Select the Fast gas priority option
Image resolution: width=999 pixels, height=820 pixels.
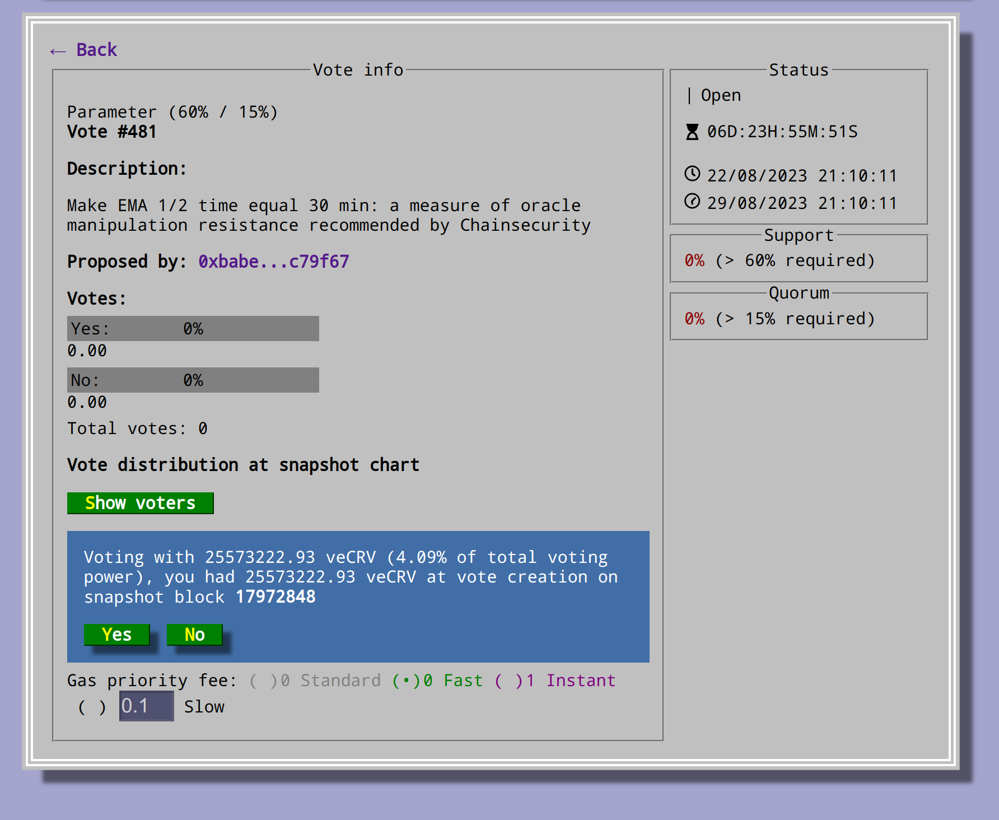[x=405, y=681]
